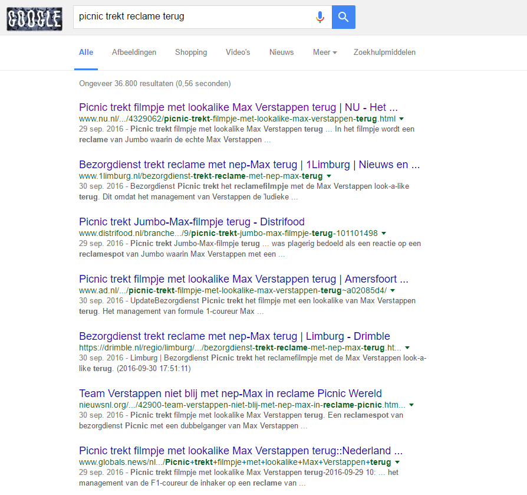Expand the arrow next to the www.nu.nl URL

401,119
